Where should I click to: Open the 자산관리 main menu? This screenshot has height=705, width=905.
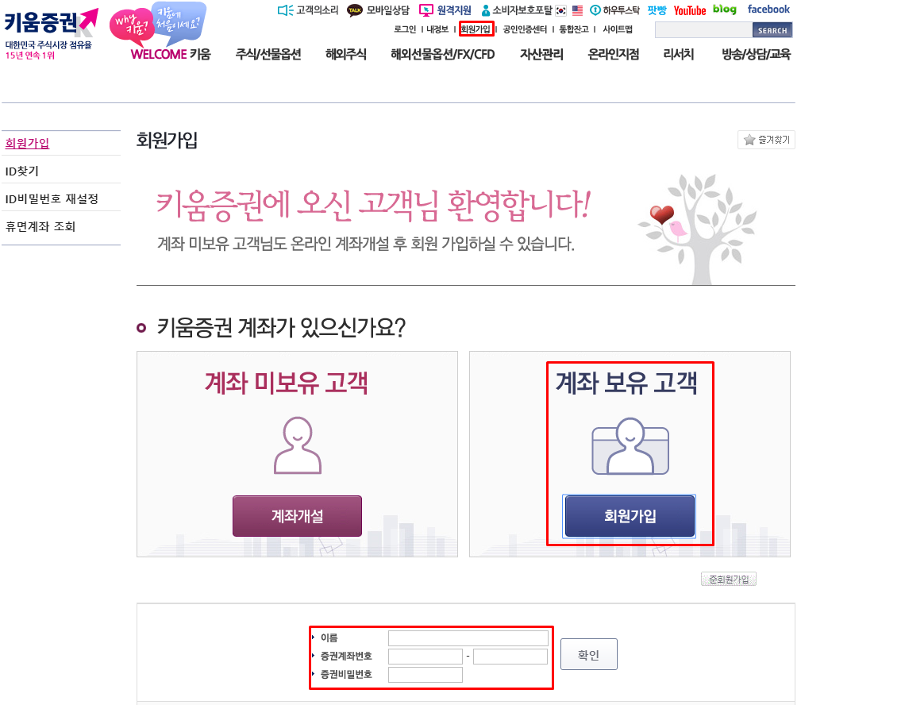click(x=541, y=54)
